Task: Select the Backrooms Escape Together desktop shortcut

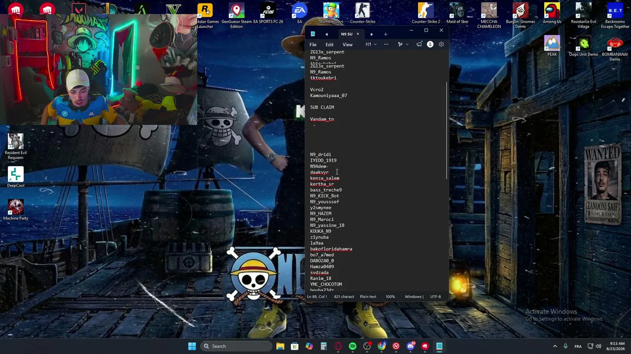Action: point(615,16)
